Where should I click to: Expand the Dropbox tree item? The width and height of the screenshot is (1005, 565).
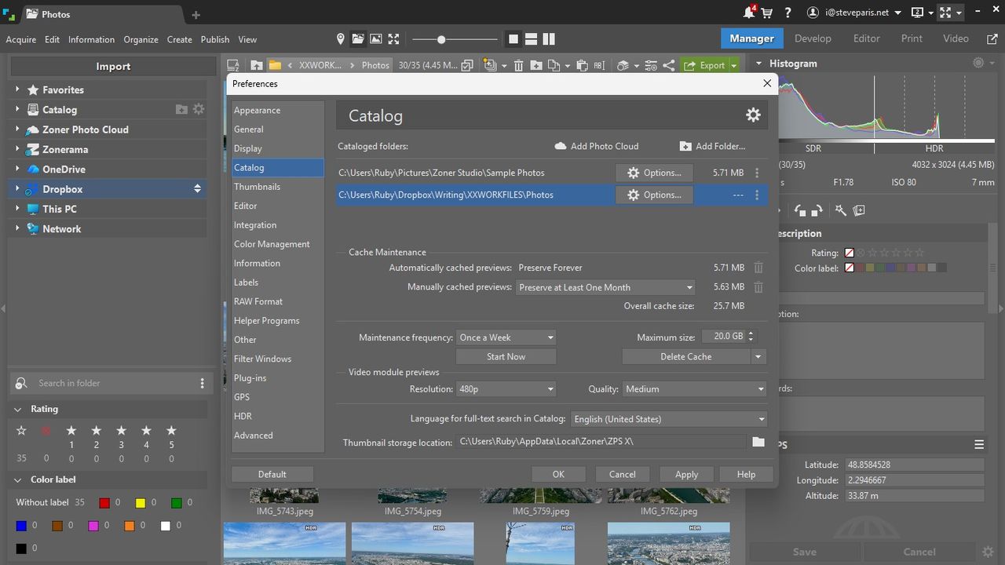[17, 189]
